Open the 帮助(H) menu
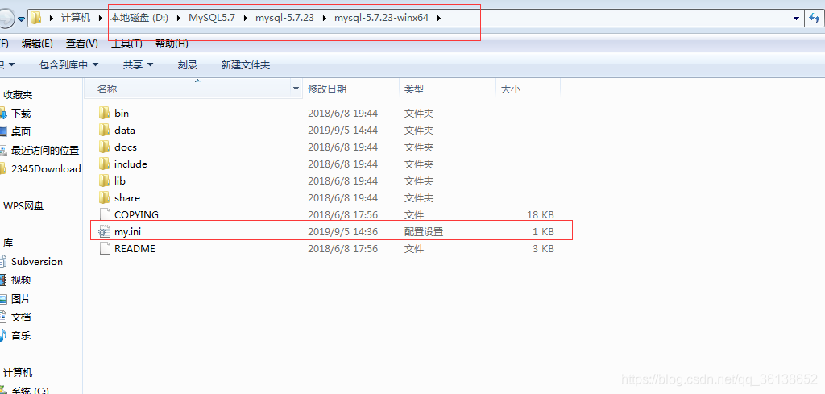 coord(172,44)
